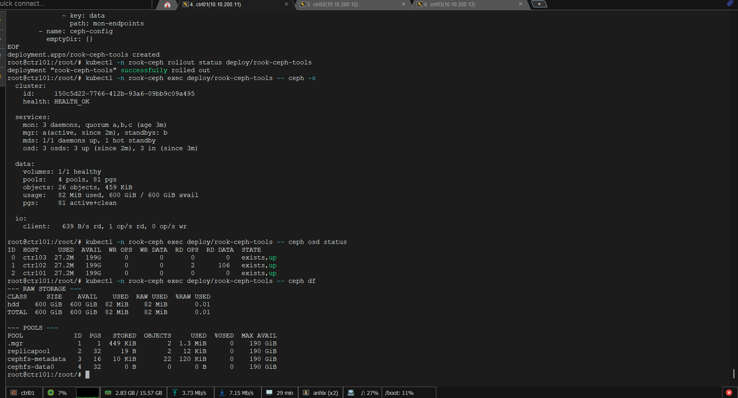Viewport: 738px width, 398px height.
Task: Click the terminal cursor at final prompt
Action: point(87,375)
